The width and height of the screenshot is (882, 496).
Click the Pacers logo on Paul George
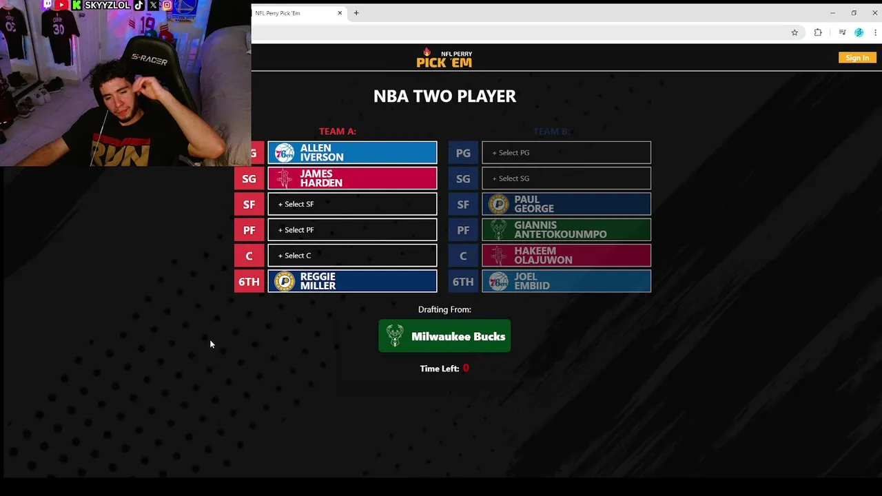499,204
